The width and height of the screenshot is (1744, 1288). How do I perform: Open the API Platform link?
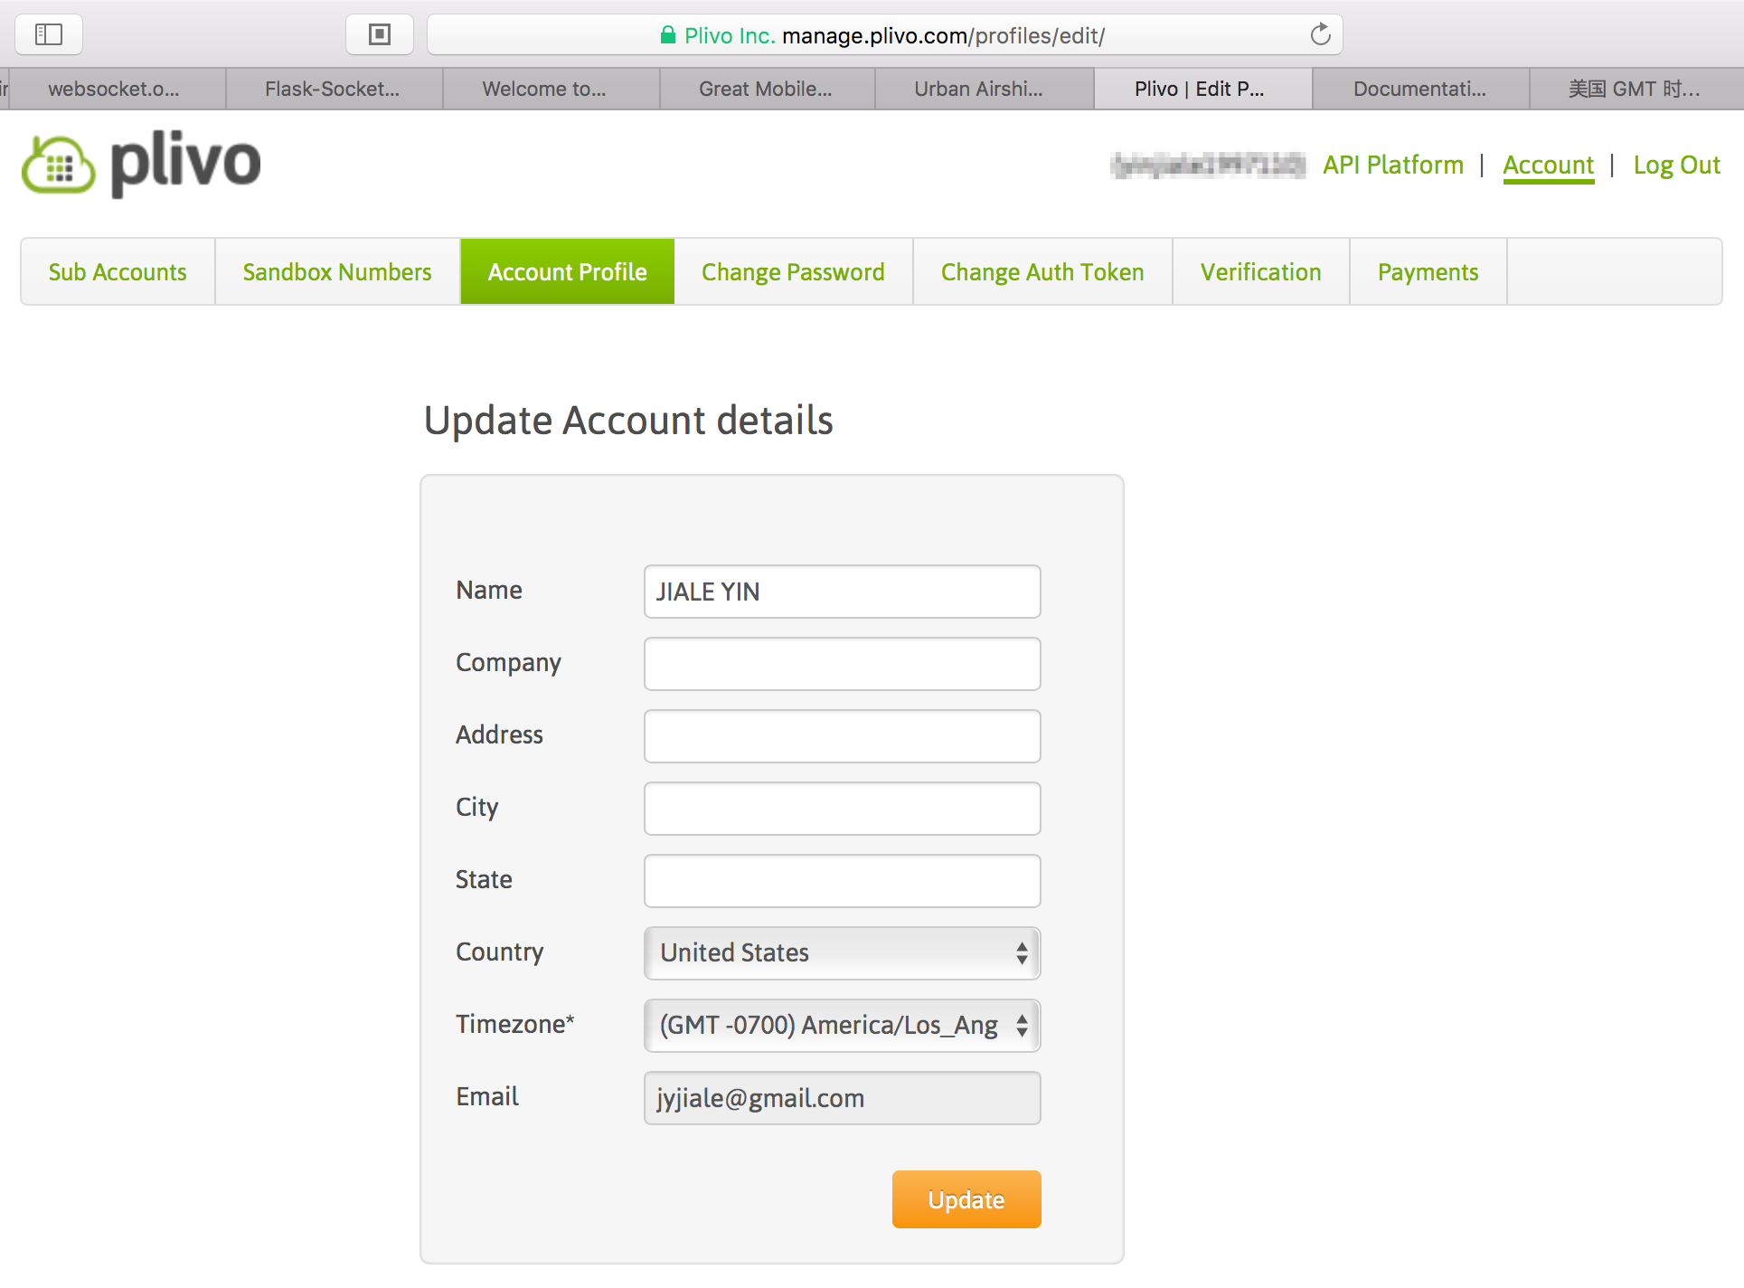click(1392, 165)
